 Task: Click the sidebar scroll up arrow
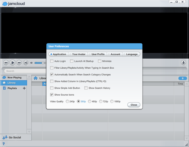29,77
